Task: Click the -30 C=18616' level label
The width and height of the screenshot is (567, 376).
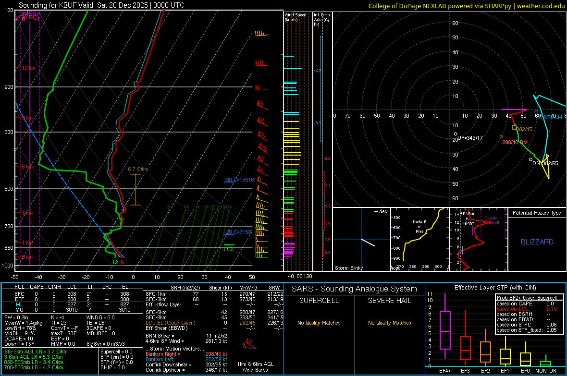Action: [239, 180]
